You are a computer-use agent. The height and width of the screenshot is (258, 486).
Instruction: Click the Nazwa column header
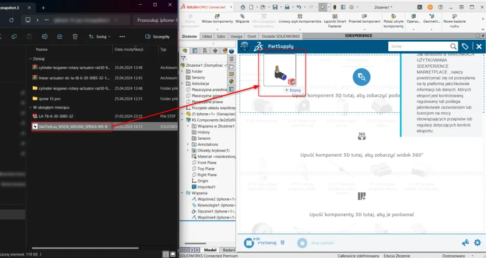42,49
